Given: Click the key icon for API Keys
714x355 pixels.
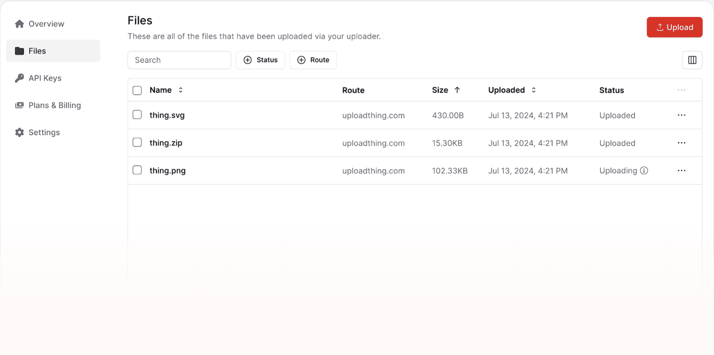Looking at the screenshot, I should click(x=19, y=78).
